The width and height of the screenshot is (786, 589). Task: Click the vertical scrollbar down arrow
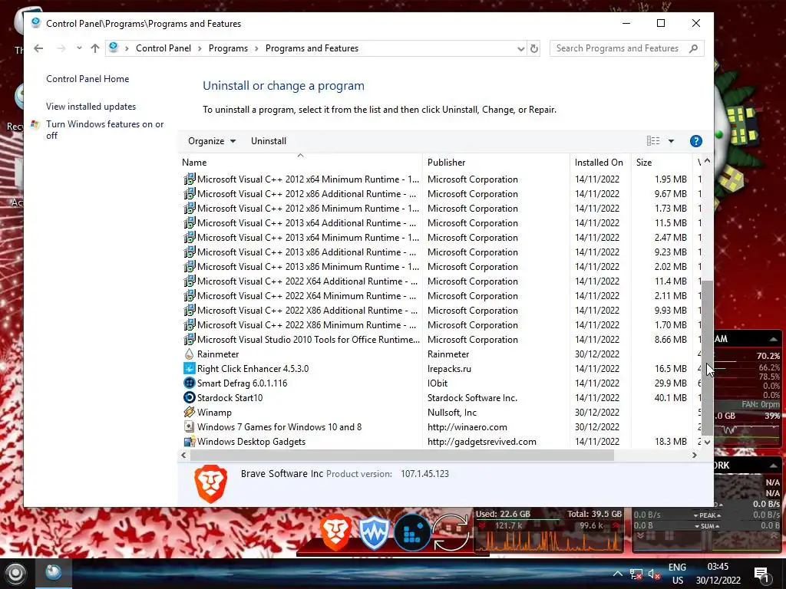pos(707,442)
